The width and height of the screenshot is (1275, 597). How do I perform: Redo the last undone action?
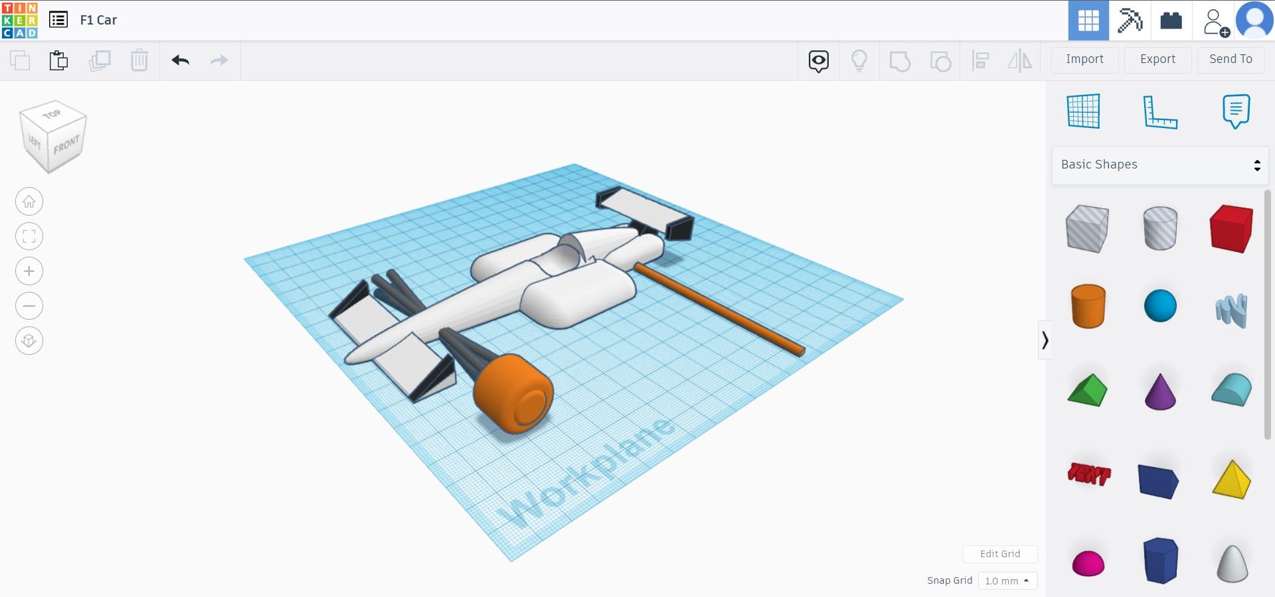coord(219,60)
